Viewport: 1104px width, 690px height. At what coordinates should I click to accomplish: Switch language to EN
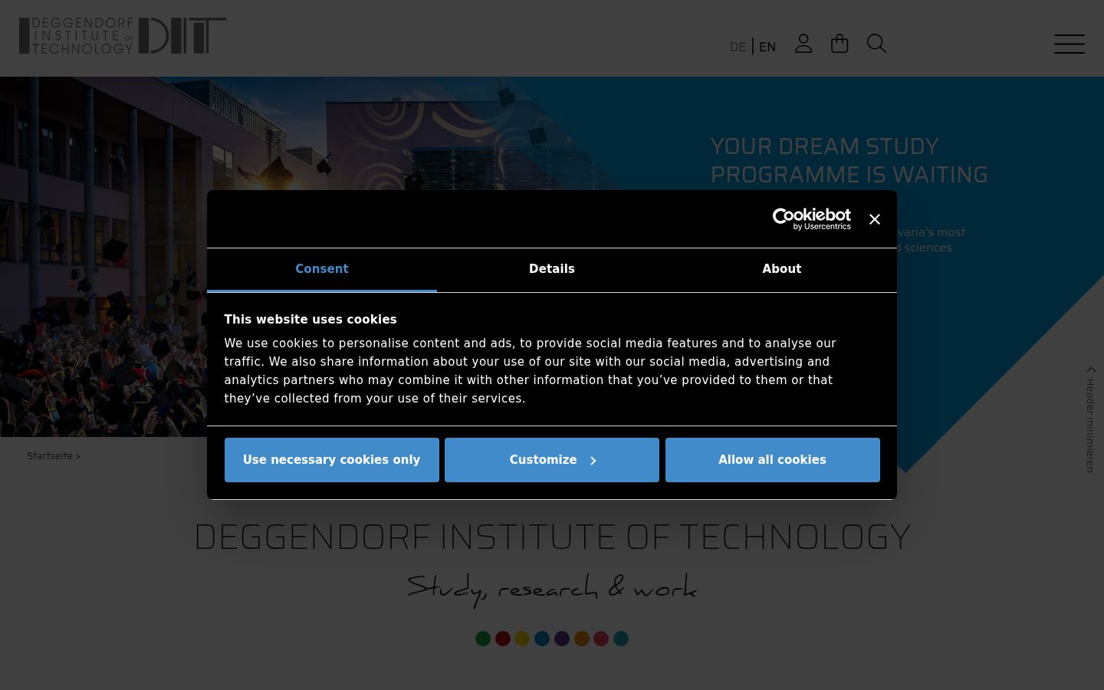click(x=767, y=47)
